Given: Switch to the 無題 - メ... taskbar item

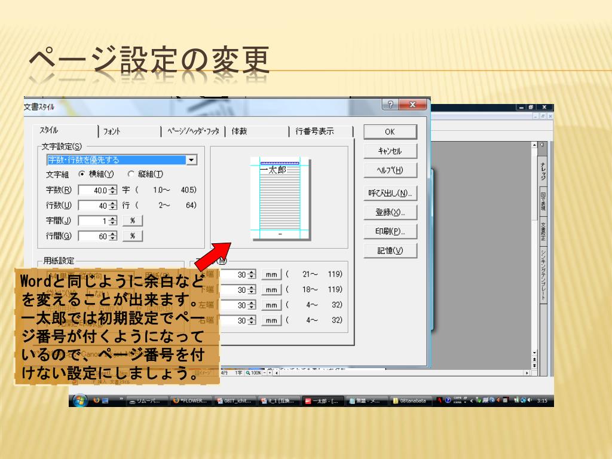Looking at the screenshot, I should [x=366, y=401].
